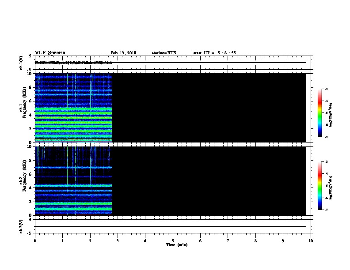Image resolution: width=350 pixels, height=270 pixels.
Task: Click the time axis tick label "1"
Action: tap(62, 240)
